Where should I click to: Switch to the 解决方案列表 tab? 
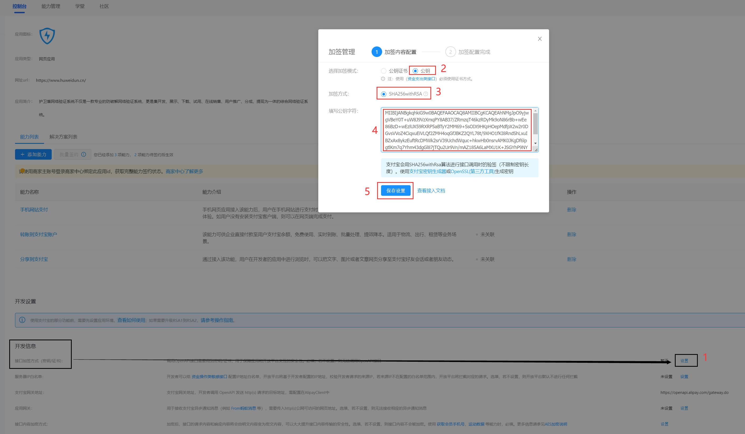click(x=63, y=137)
